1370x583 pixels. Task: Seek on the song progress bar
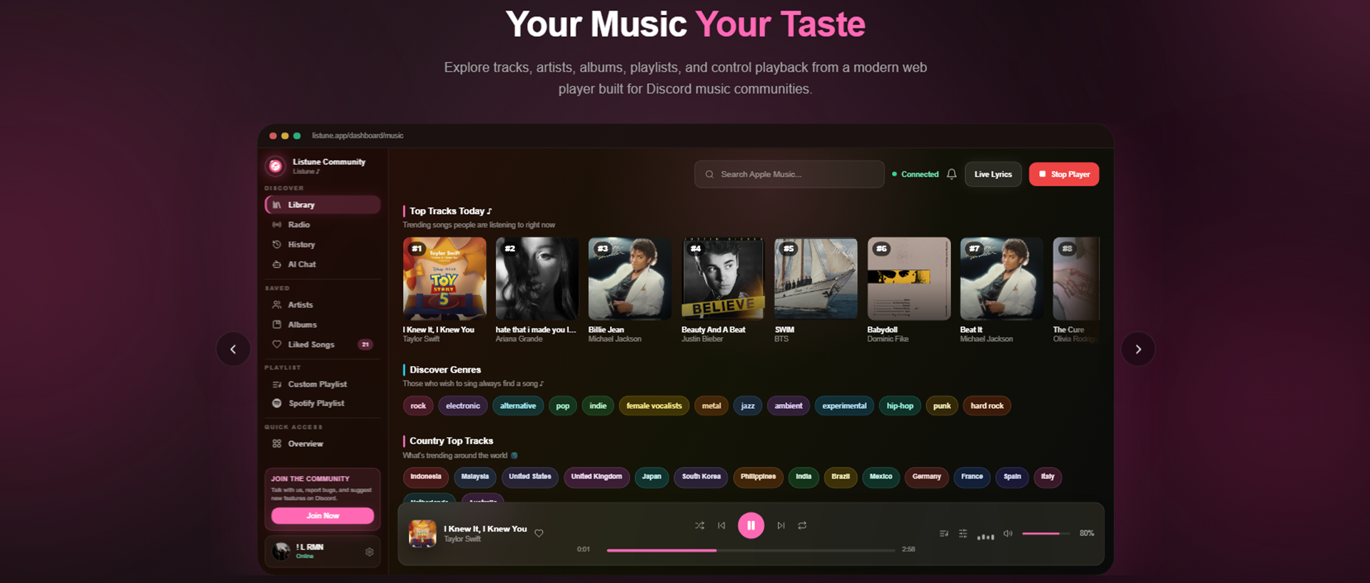point(751,550)
